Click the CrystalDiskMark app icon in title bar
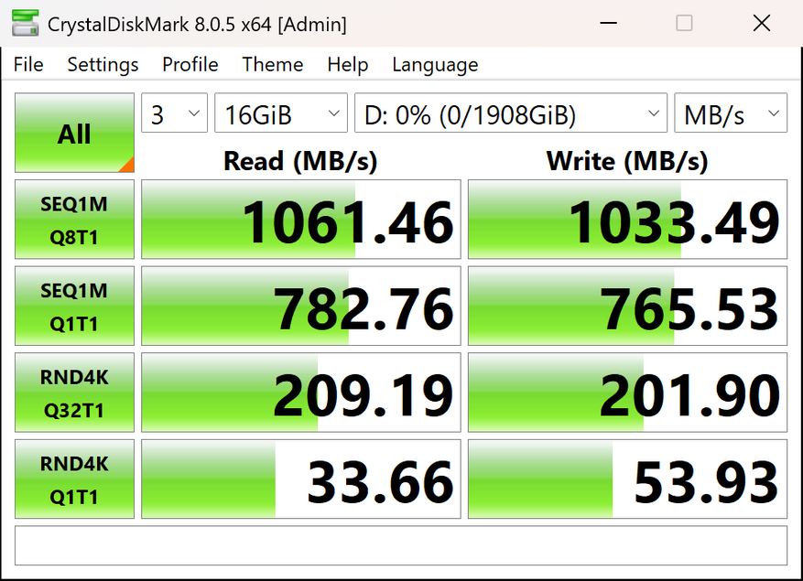803x581 pixels. 25,23
